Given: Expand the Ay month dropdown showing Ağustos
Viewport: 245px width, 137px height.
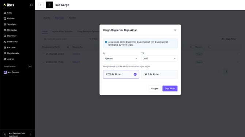Looking at the screenshot, I should [x=121, y=59].
